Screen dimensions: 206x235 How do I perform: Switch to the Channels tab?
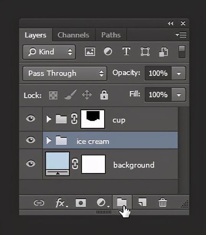[73, 35]
